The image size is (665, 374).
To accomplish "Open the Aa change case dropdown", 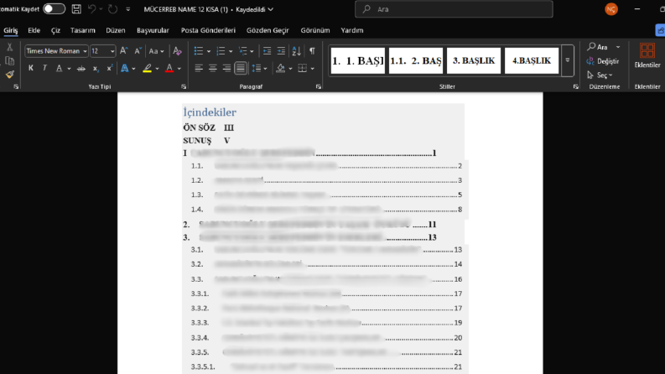I will coord(156,51).
